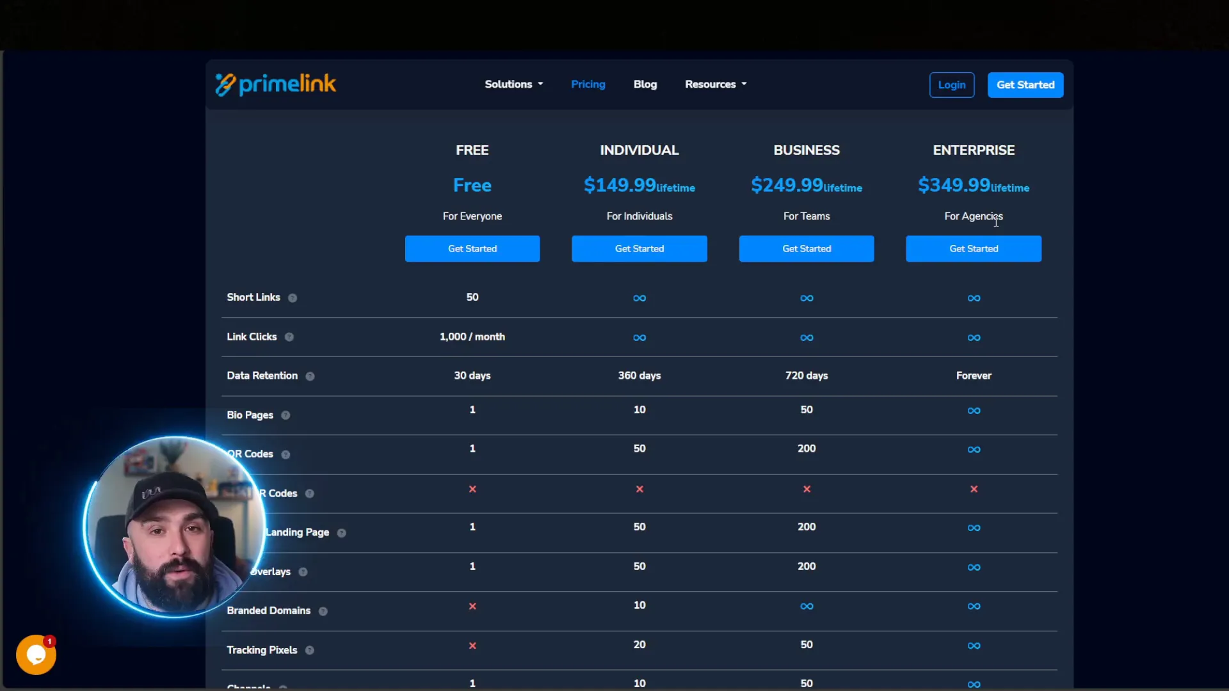1229x691 pixels.
Task: Click the Bio Pages help icon
Action: [285, 415]
